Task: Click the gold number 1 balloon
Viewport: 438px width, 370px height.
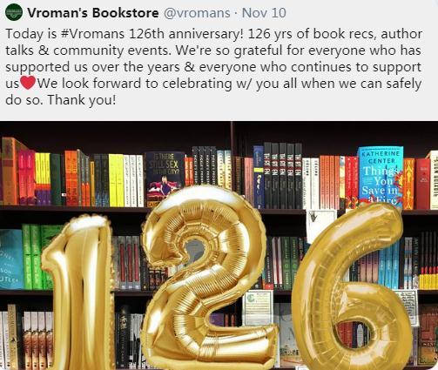Action: [80, 290]
